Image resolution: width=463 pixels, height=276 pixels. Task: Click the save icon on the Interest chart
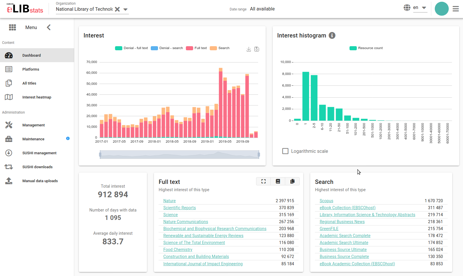(257, 49)
